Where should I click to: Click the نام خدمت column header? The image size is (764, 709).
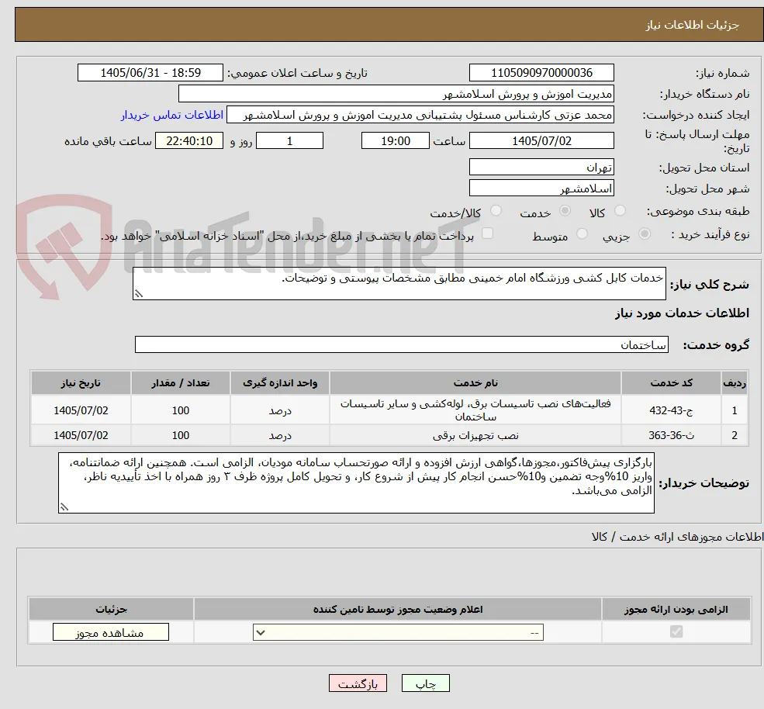pos(475,383)
